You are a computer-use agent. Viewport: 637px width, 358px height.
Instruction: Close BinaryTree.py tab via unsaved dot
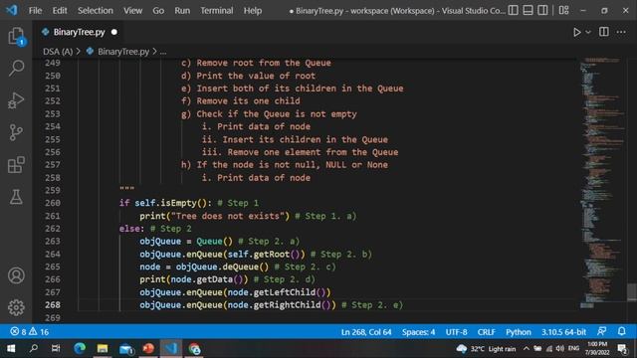tap(114, 32)
